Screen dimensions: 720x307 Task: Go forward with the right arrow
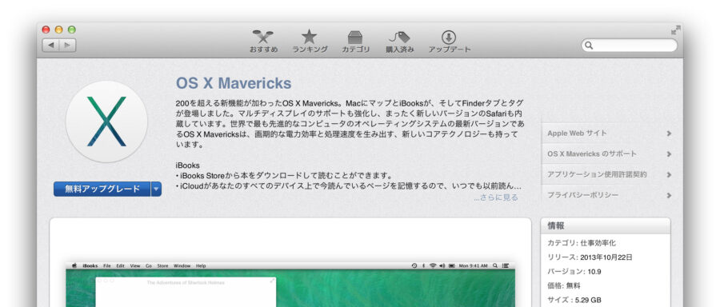(x=67, y=45)
